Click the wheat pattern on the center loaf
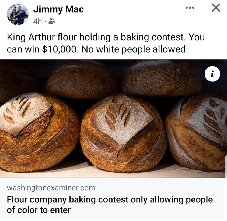 pos(118,113)
